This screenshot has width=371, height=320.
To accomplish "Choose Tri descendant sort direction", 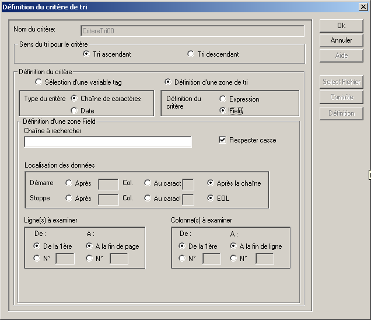I will tap(191, 54).
